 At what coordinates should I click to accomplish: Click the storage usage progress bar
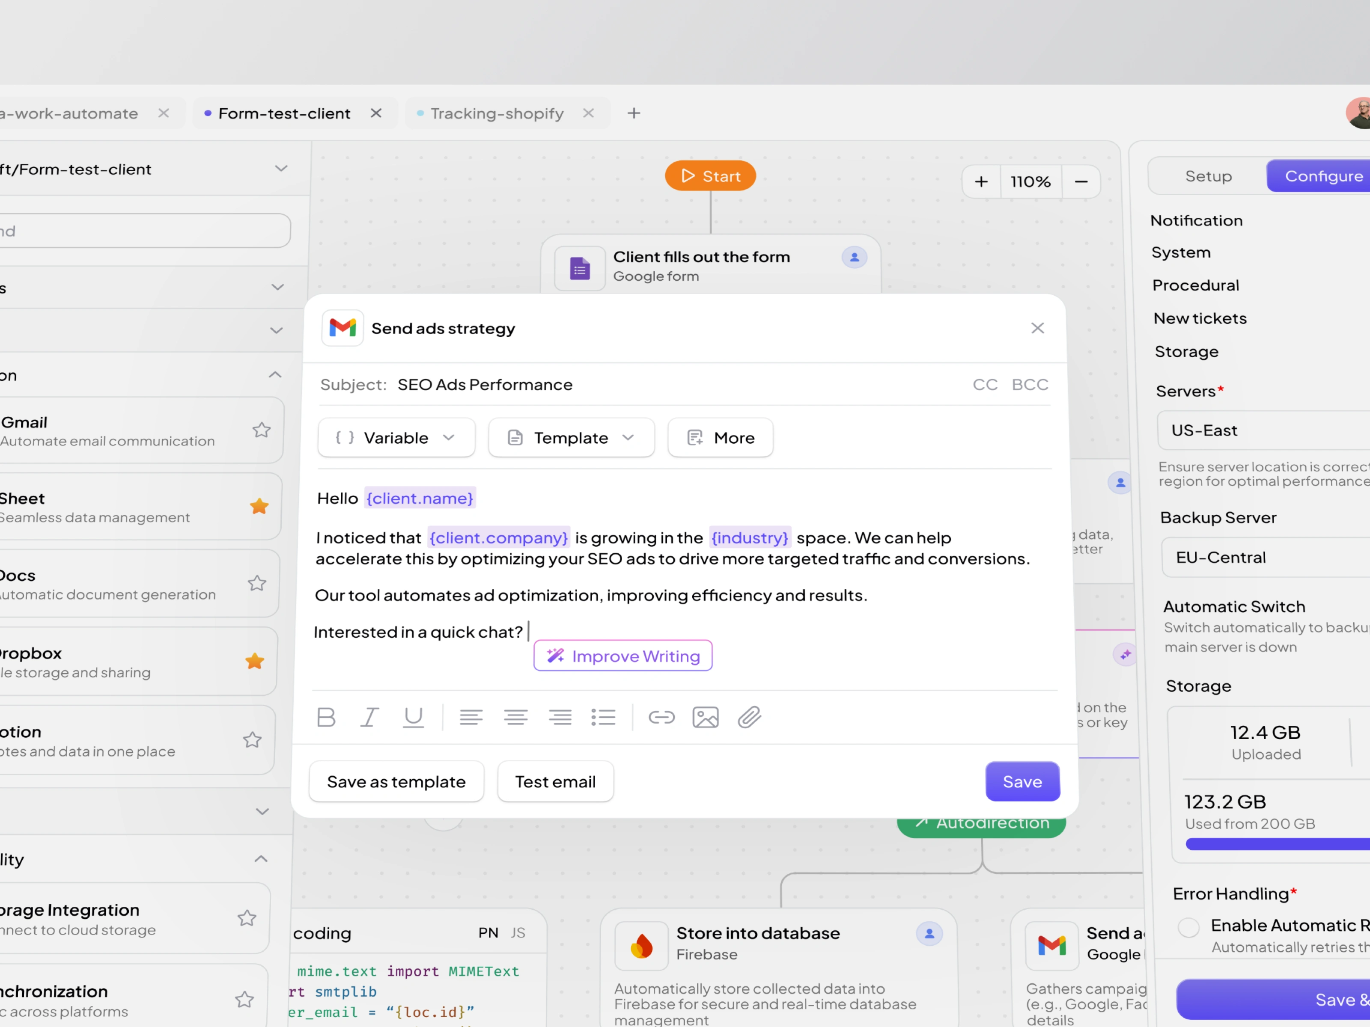pyautogui.click(x=1277, y=843)
